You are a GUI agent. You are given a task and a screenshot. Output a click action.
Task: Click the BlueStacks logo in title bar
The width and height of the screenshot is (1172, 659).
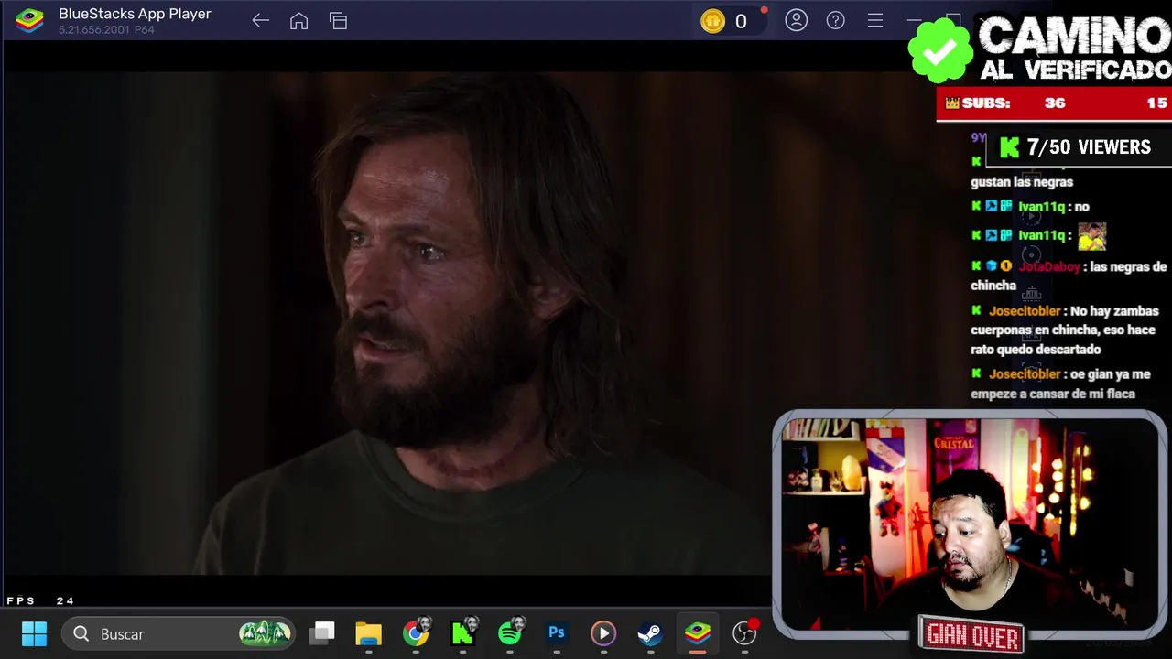point(29,20)
